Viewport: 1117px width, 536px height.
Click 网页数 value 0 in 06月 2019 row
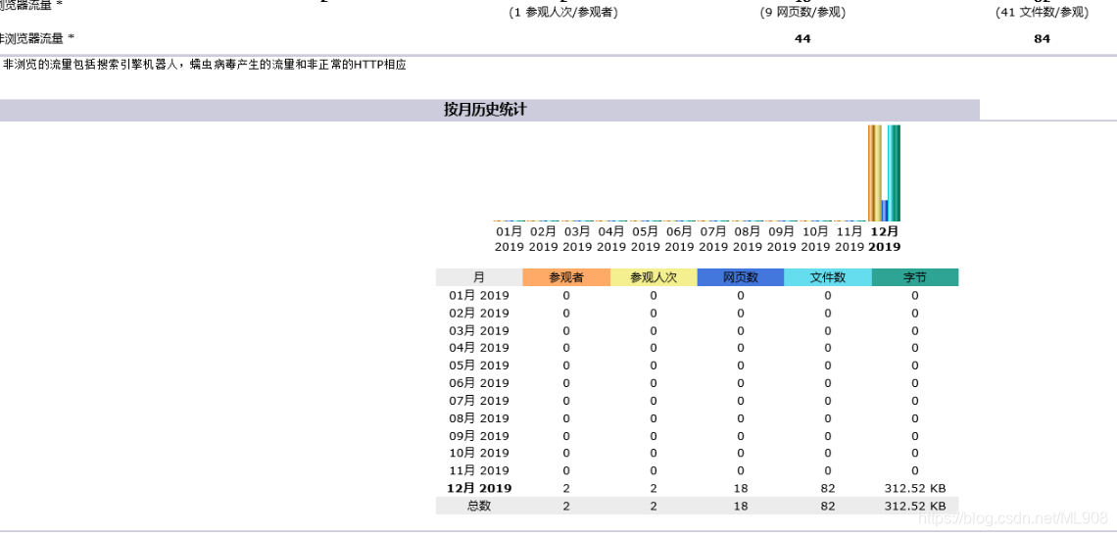[x=740, y=383]
